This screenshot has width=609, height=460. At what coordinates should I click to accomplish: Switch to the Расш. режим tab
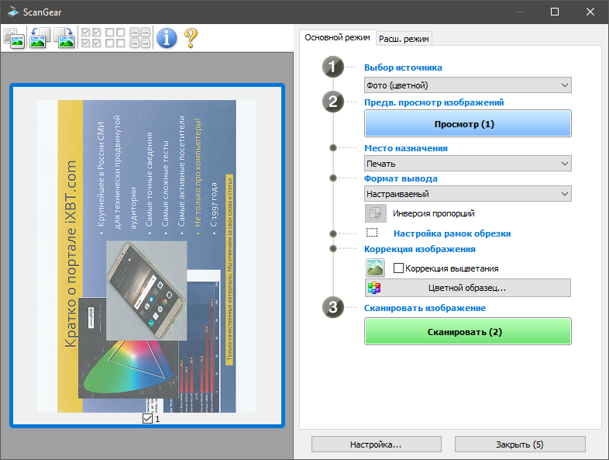tap(404, 39)
